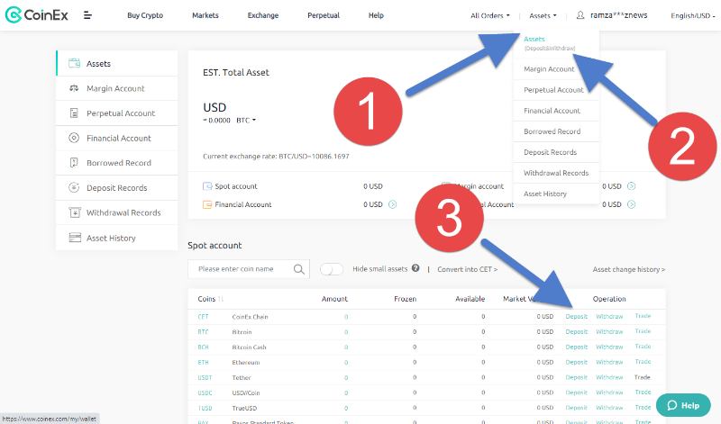Click the Deposit link for TUSD row

(x=577, y=408)
